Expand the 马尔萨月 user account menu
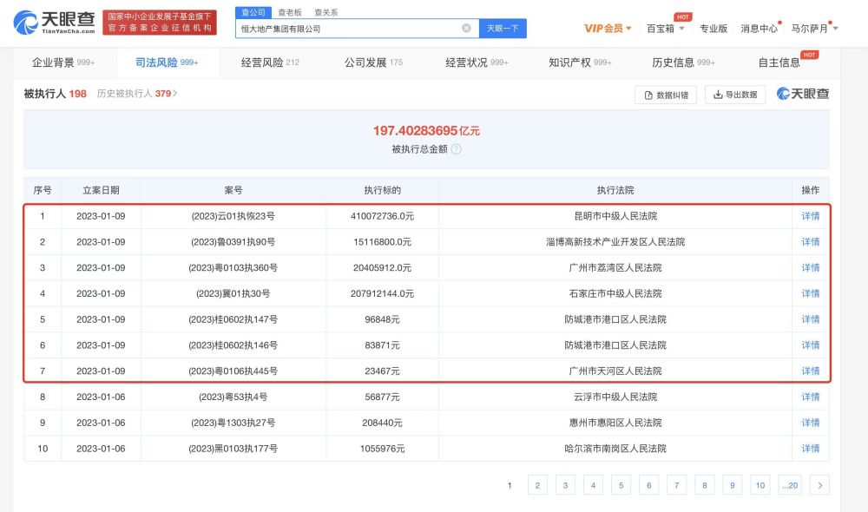The height and width of the screenshot is (512, 868). 814,29
